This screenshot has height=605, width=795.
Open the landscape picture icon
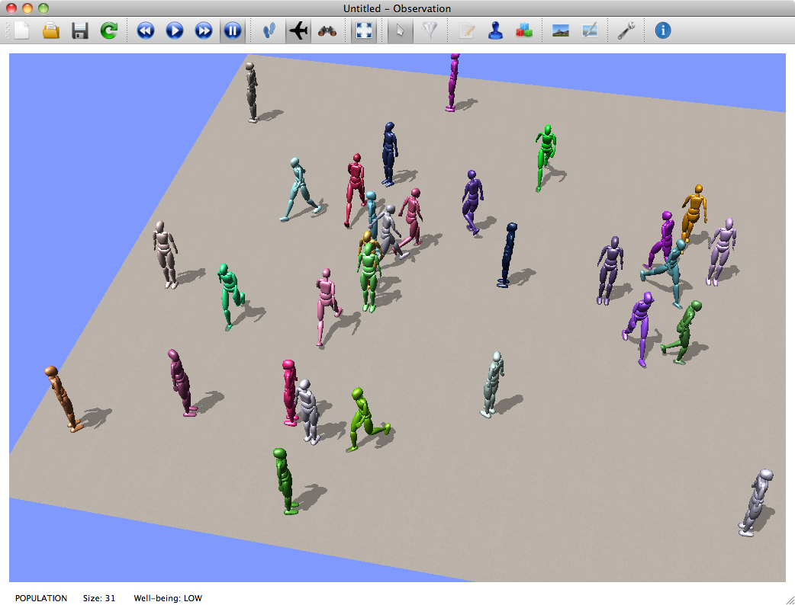[561, 30]
